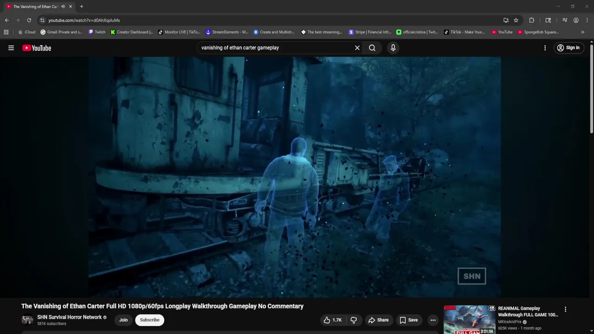Share the Ethan Carter video
Image resolution: width=594 pixels, height=334 pixels.
coord(378,320)
